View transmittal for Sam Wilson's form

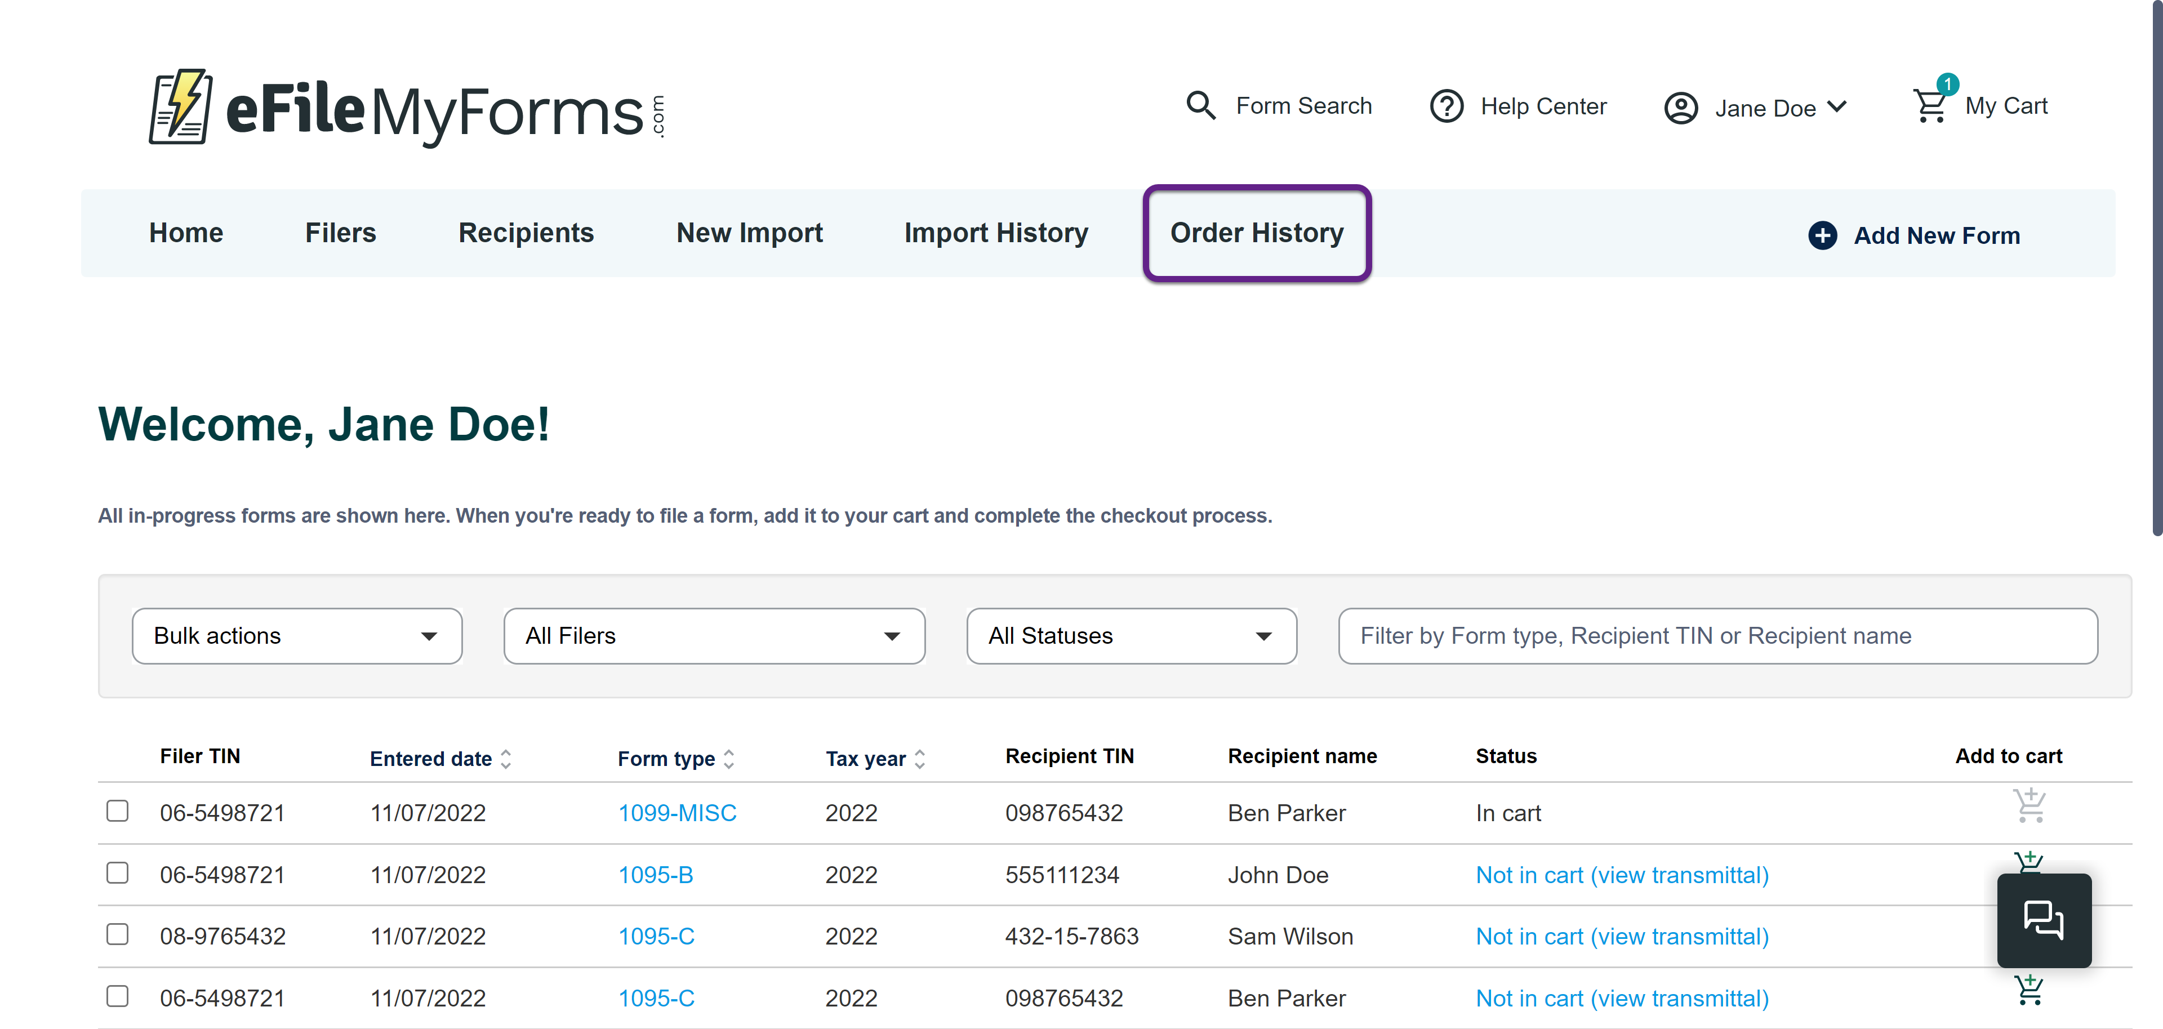tap(1622, 936)
